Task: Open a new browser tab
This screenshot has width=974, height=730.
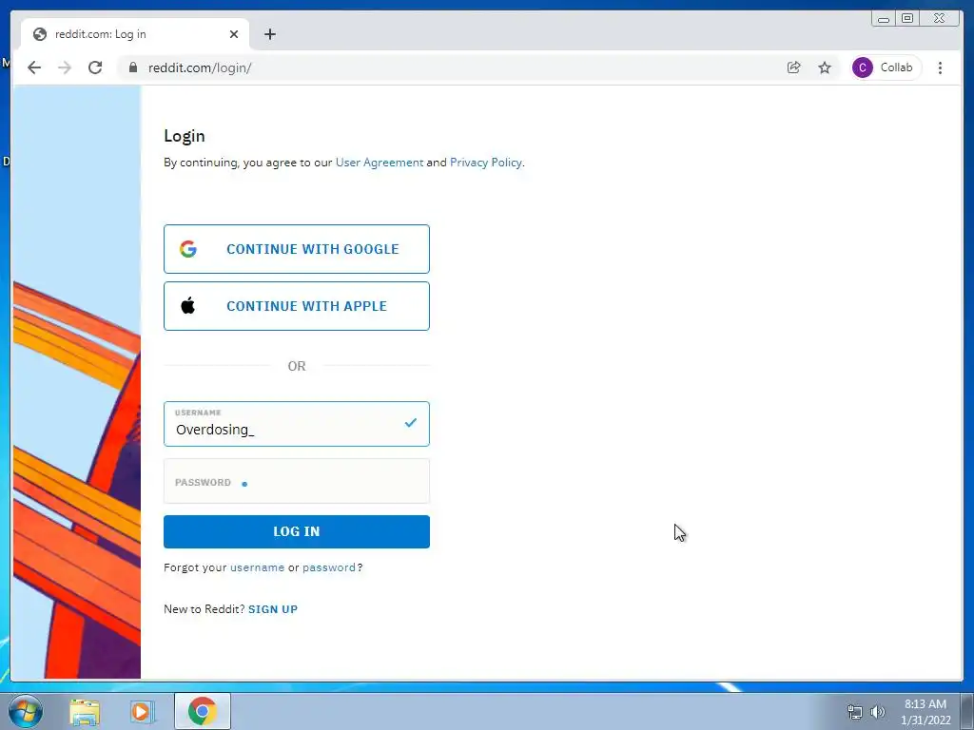Action: pos(269,34)
